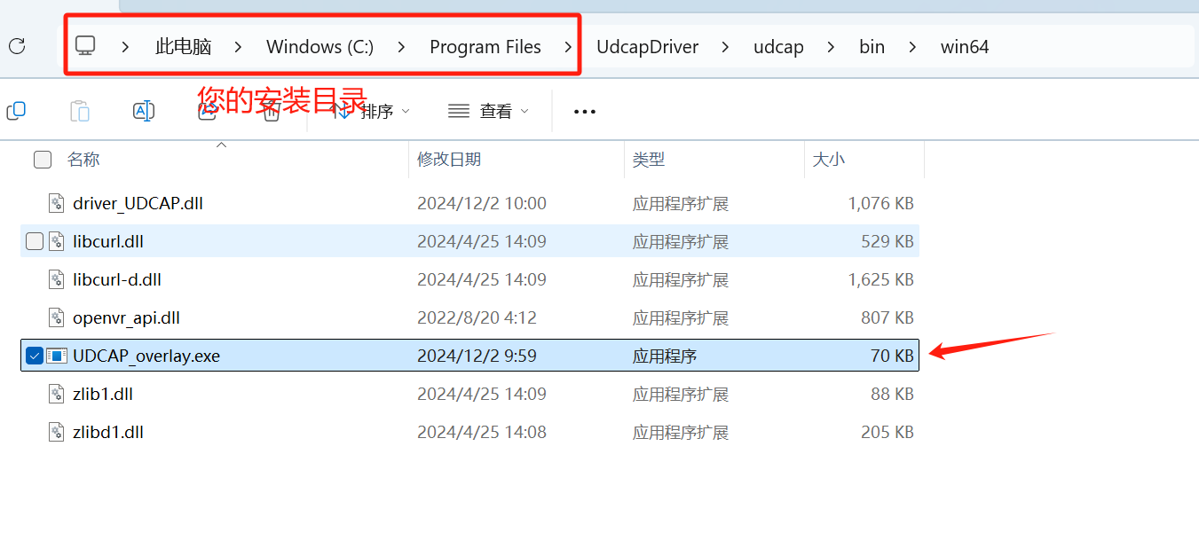This screenshot has height=556, width=1199.
Task: Select the libcurl-d.dll file name
Action: (x=117, y=279)
